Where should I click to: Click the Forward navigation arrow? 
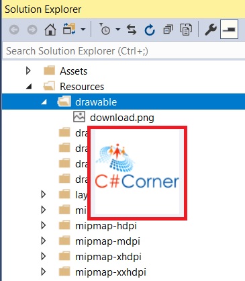click(32, 30)
